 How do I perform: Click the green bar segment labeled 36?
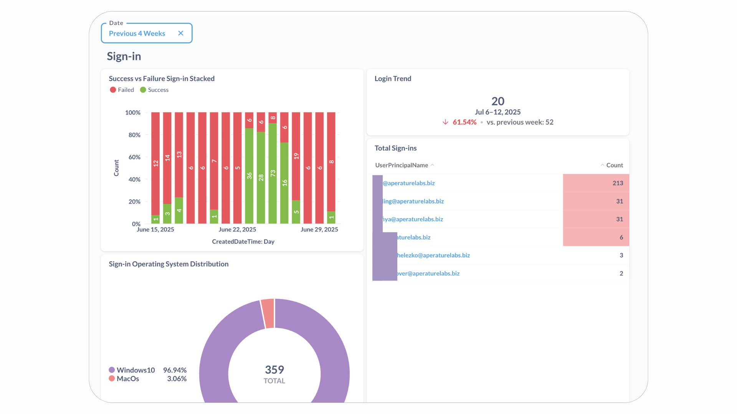coord(249,176)
